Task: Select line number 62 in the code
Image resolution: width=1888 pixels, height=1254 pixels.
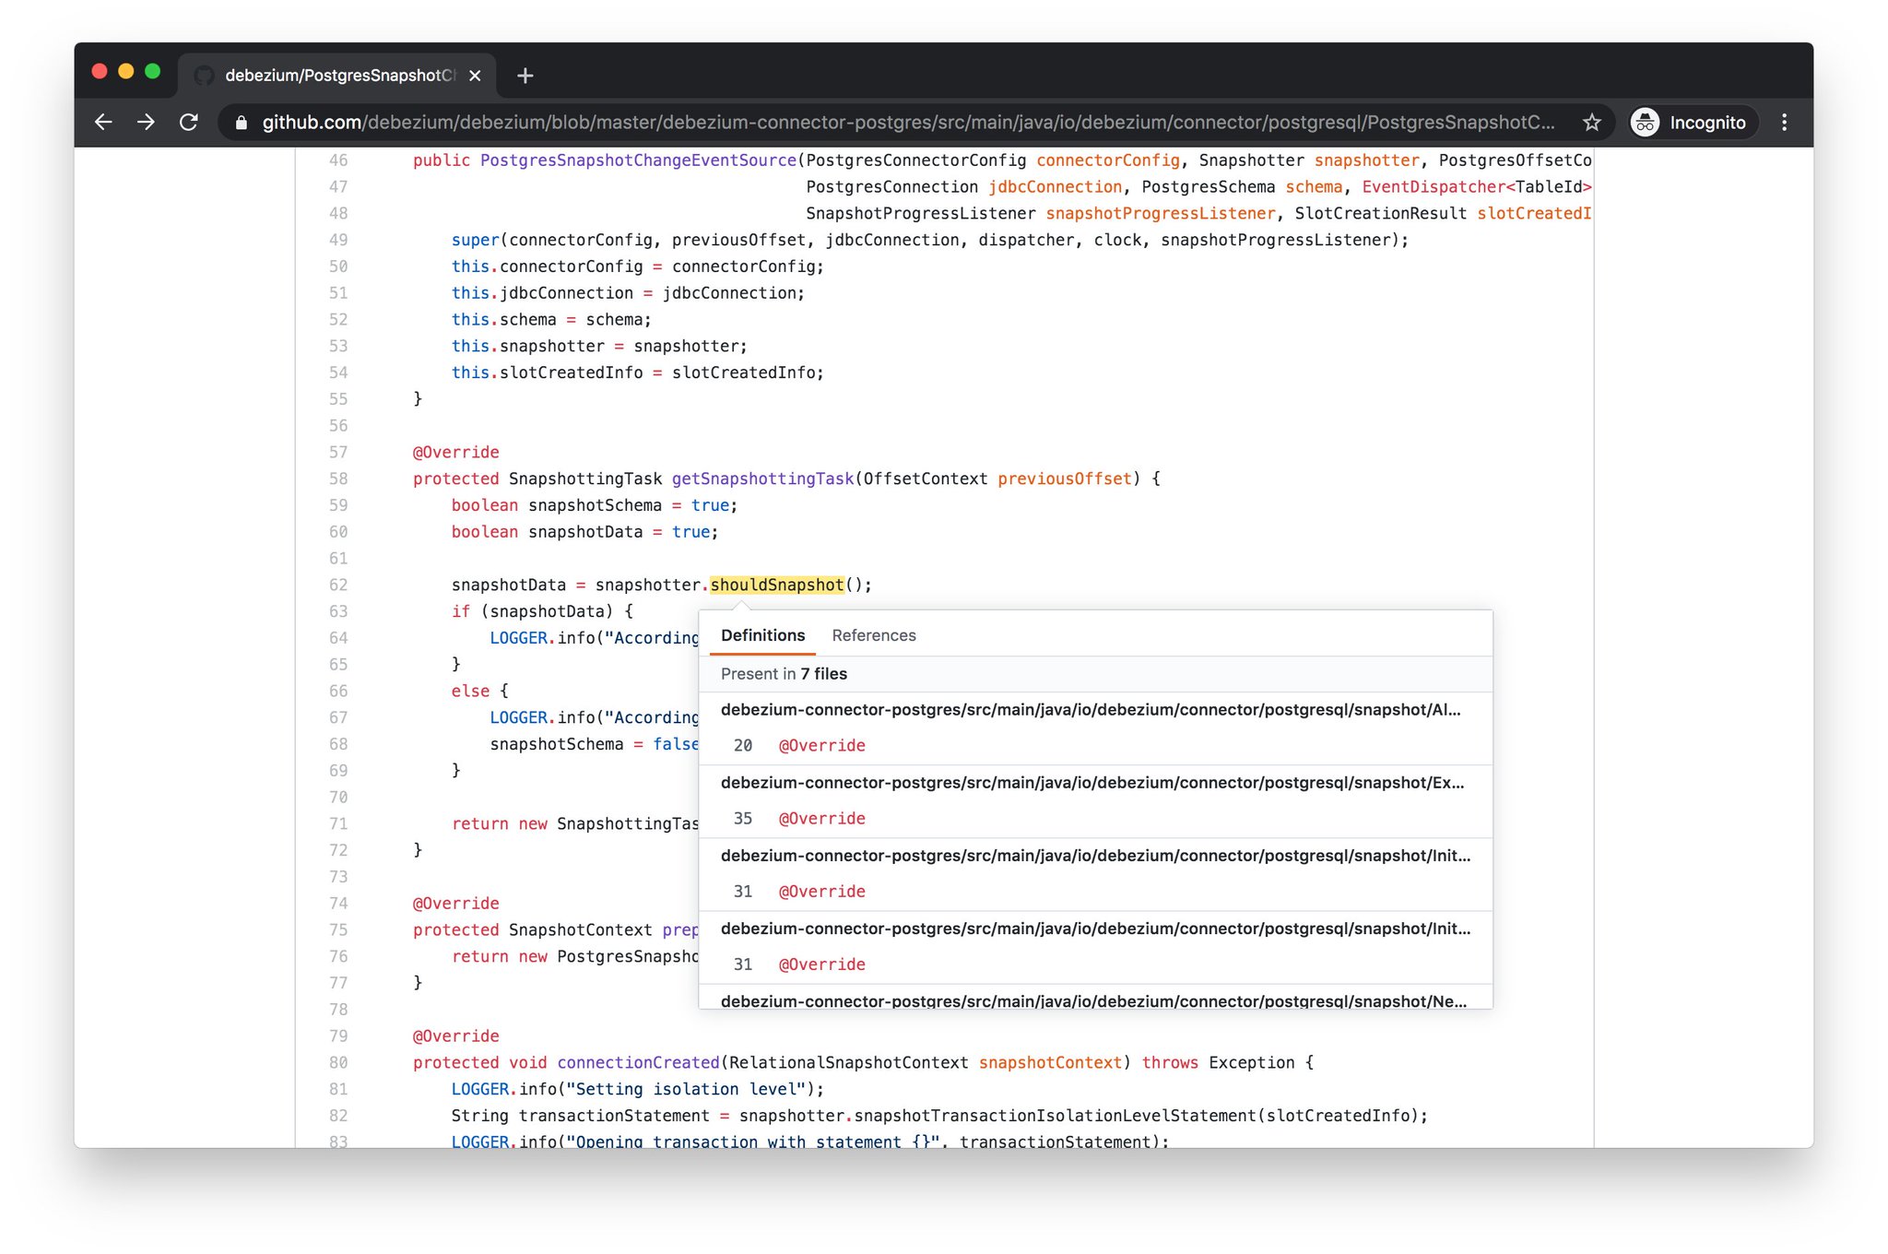Action: pyautogui.click(x=338, y=585)
